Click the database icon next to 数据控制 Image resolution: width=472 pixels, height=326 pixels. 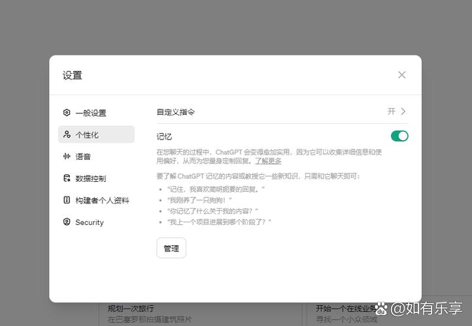point(67,178)
